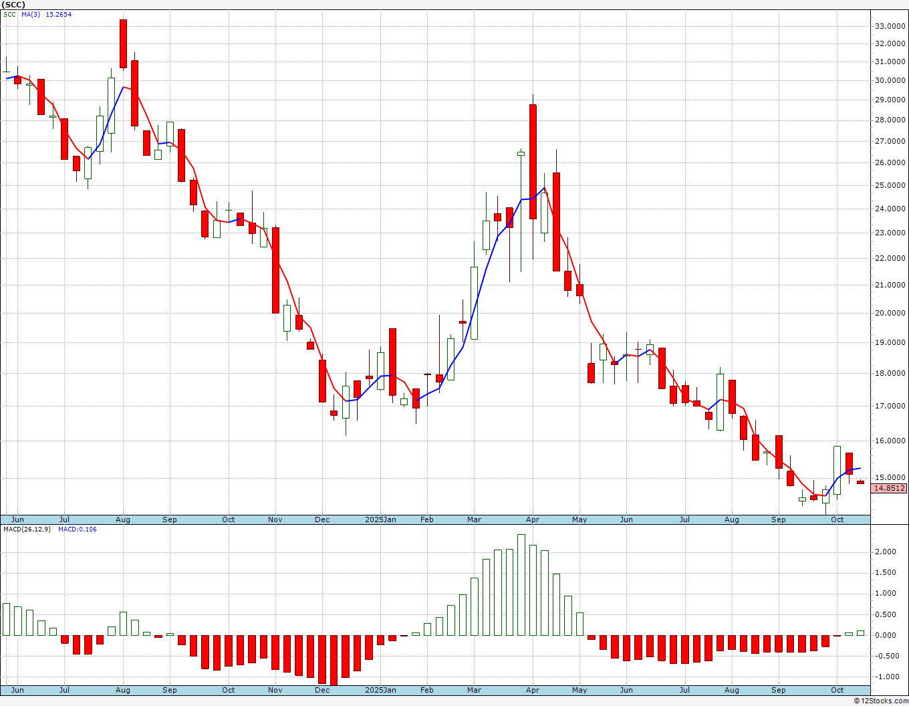Click the 32.0000 price axis label
The width and height of the screenshot is (909, 706).
tap(890, 43)
